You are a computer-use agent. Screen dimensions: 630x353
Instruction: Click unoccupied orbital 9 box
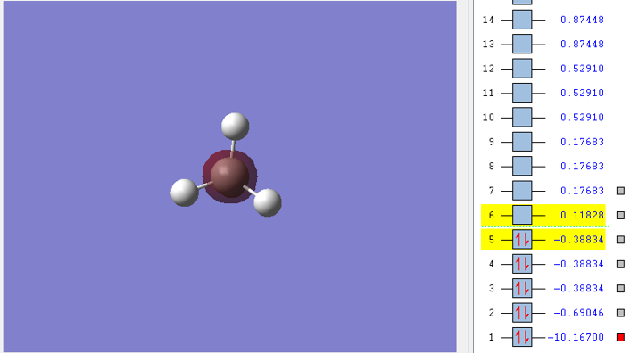click(522, 142)
